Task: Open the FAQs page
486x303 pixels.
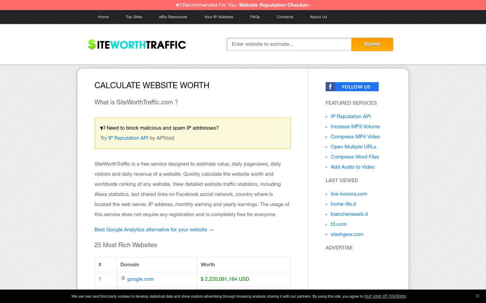Action: tap(255, 17)
